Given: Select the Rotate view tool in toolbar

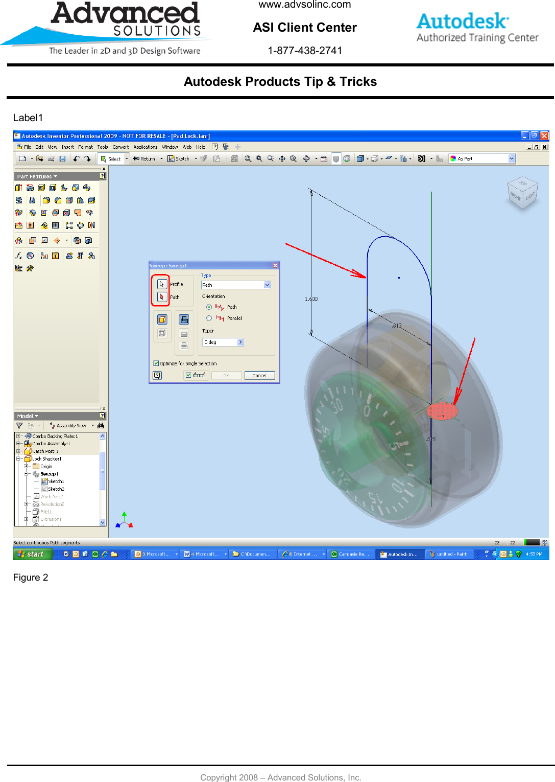Looking at the screenshot, I should [x=306, y=158].
